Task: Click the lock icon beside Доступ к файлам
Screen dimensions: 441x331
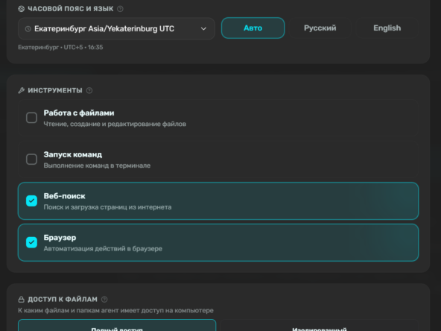Action: tap(21, 299)
